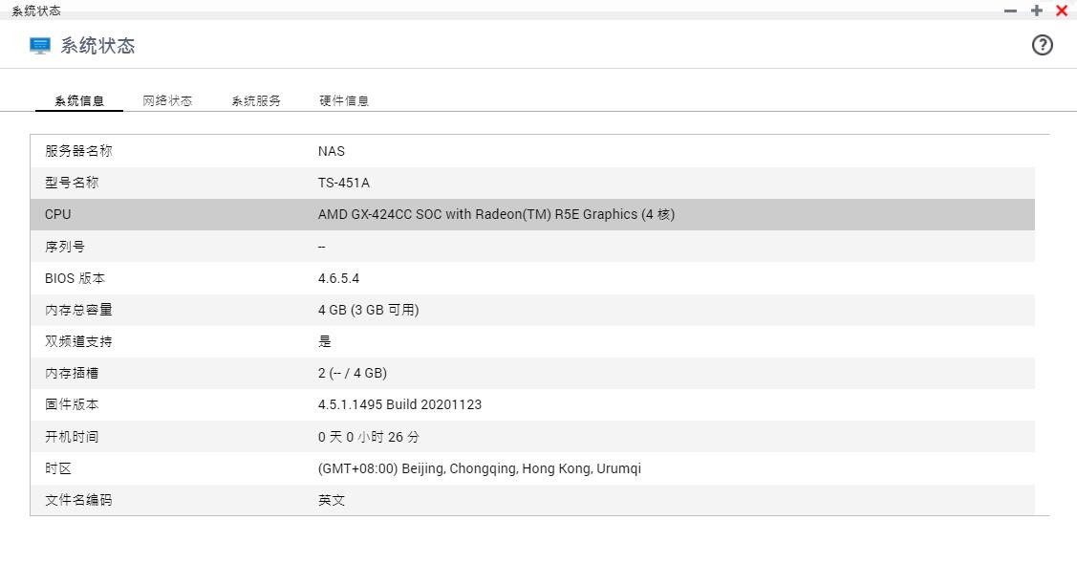This screenshot has height=586, width=1077.
Task: Minimize the 系统状态 window
Action: click(x=1010, y=11)
